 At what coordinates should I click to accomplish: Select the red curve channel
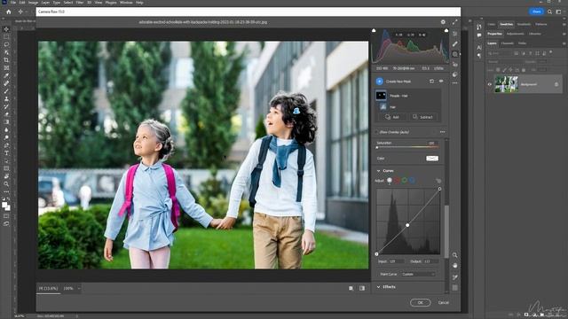click(x=397, y=180)
